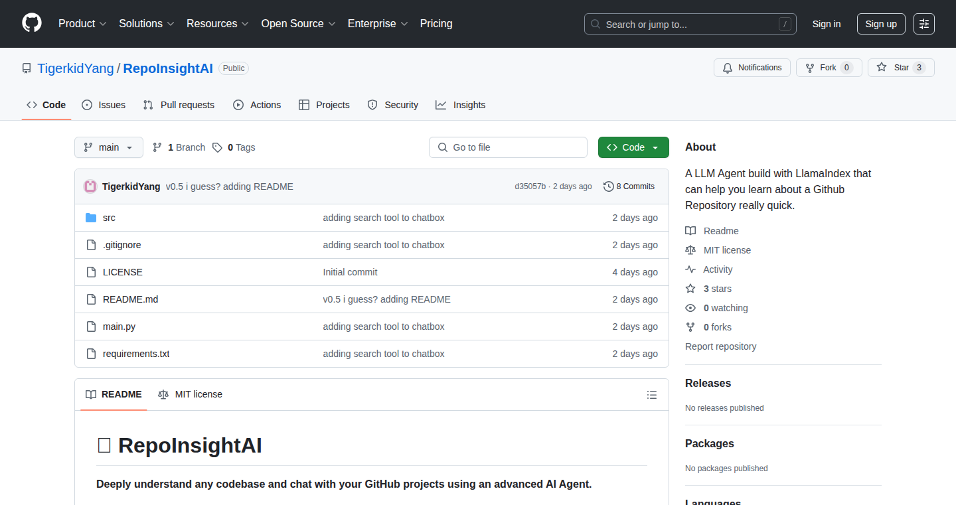View the 8 Commits history
The width and height of the screenshot is (956, 505).
coord(629,186)
